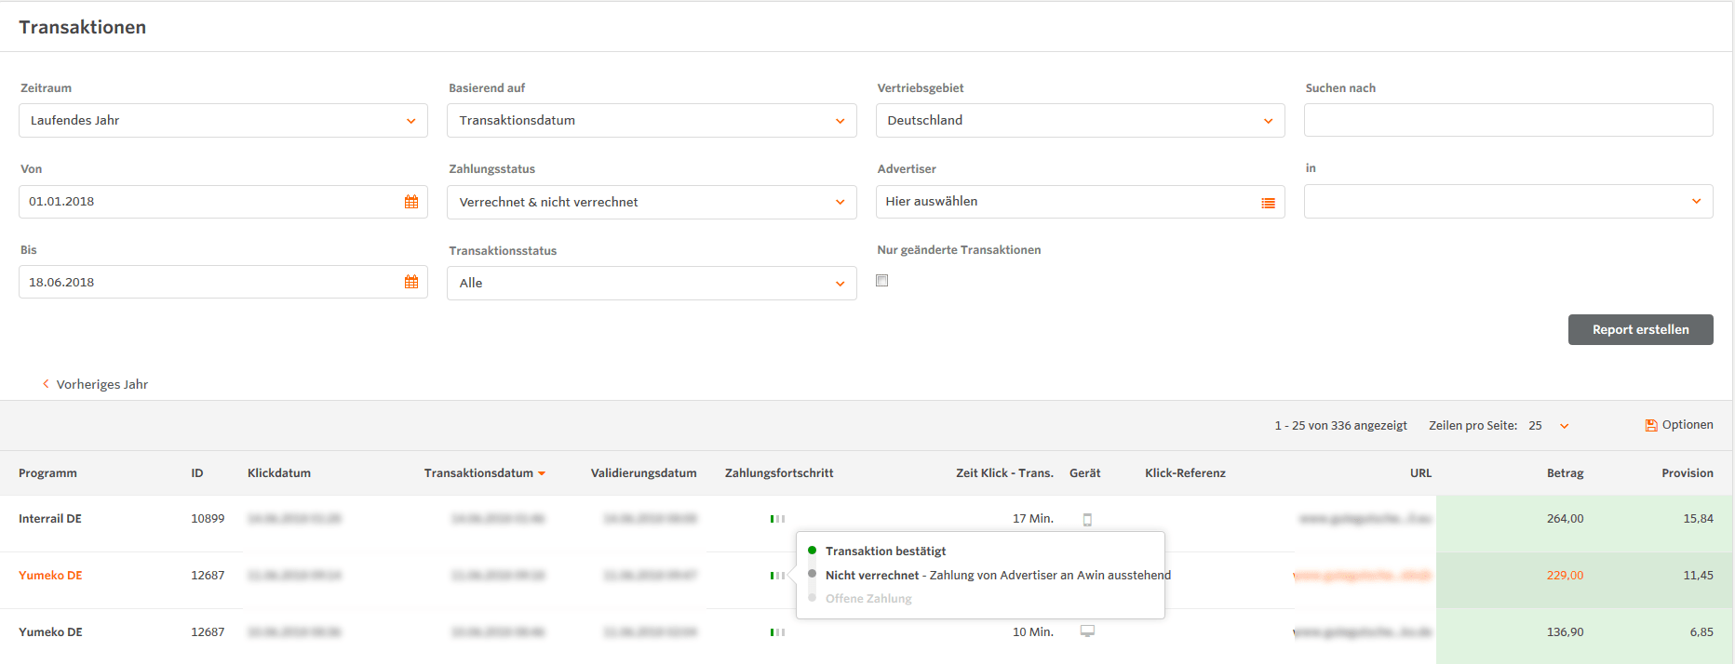
Task: Expand the Vertriebsgebiet Deutschland dropdown
Action: click(1080, 121)
